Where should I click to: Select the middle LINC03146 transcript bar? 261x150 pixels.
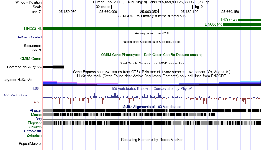pyautogui.click(x=242, y=24)
